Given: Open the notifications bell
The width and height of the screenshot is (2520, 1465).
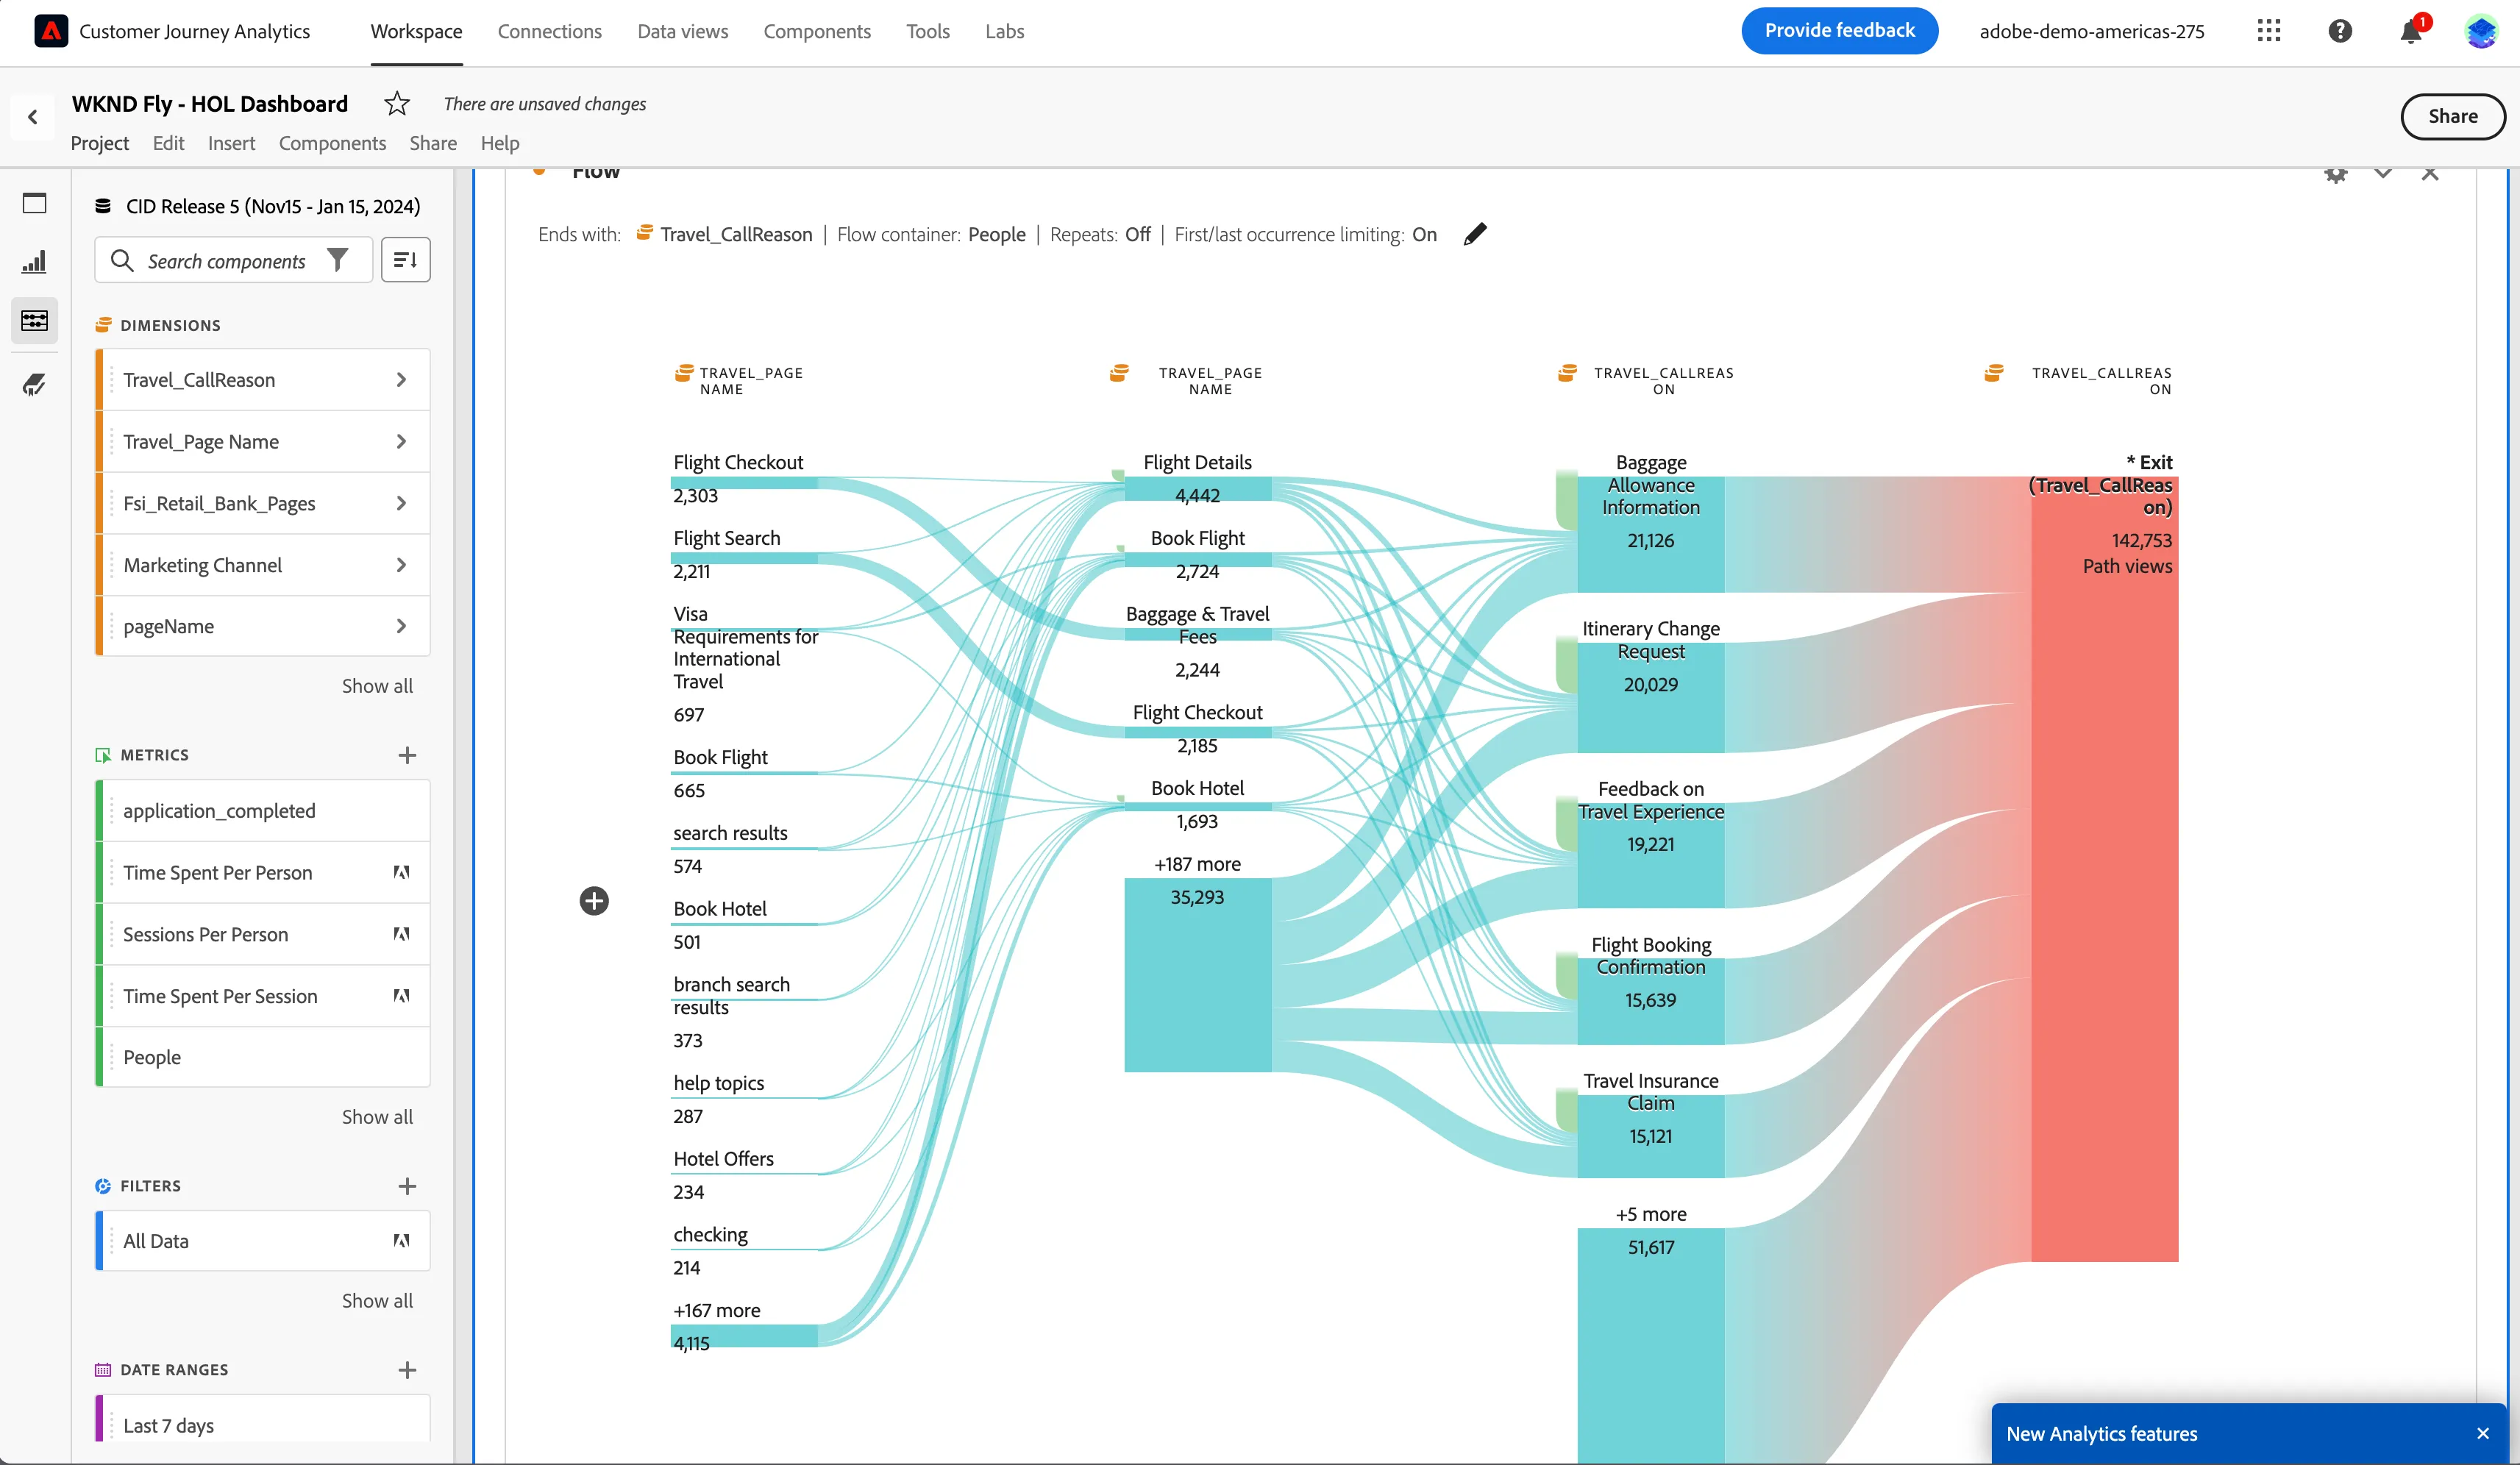Looking at the screenshot, I should [x=2411, y=32].
